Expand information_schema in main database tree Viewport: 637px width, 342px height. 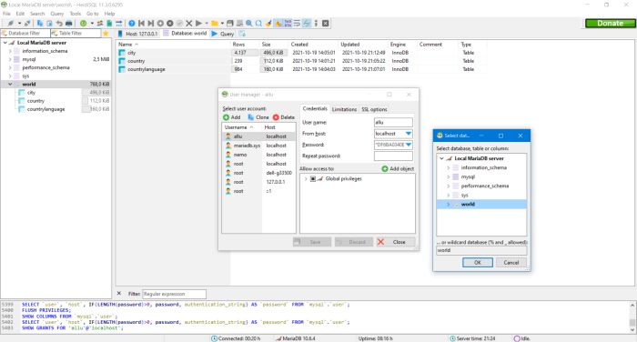10,51
